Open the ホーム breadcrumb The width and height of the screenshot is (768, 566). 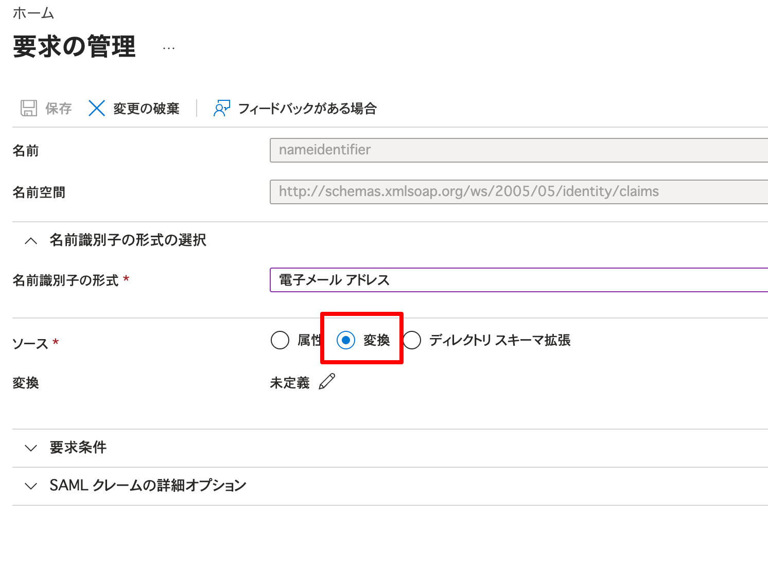33,13
